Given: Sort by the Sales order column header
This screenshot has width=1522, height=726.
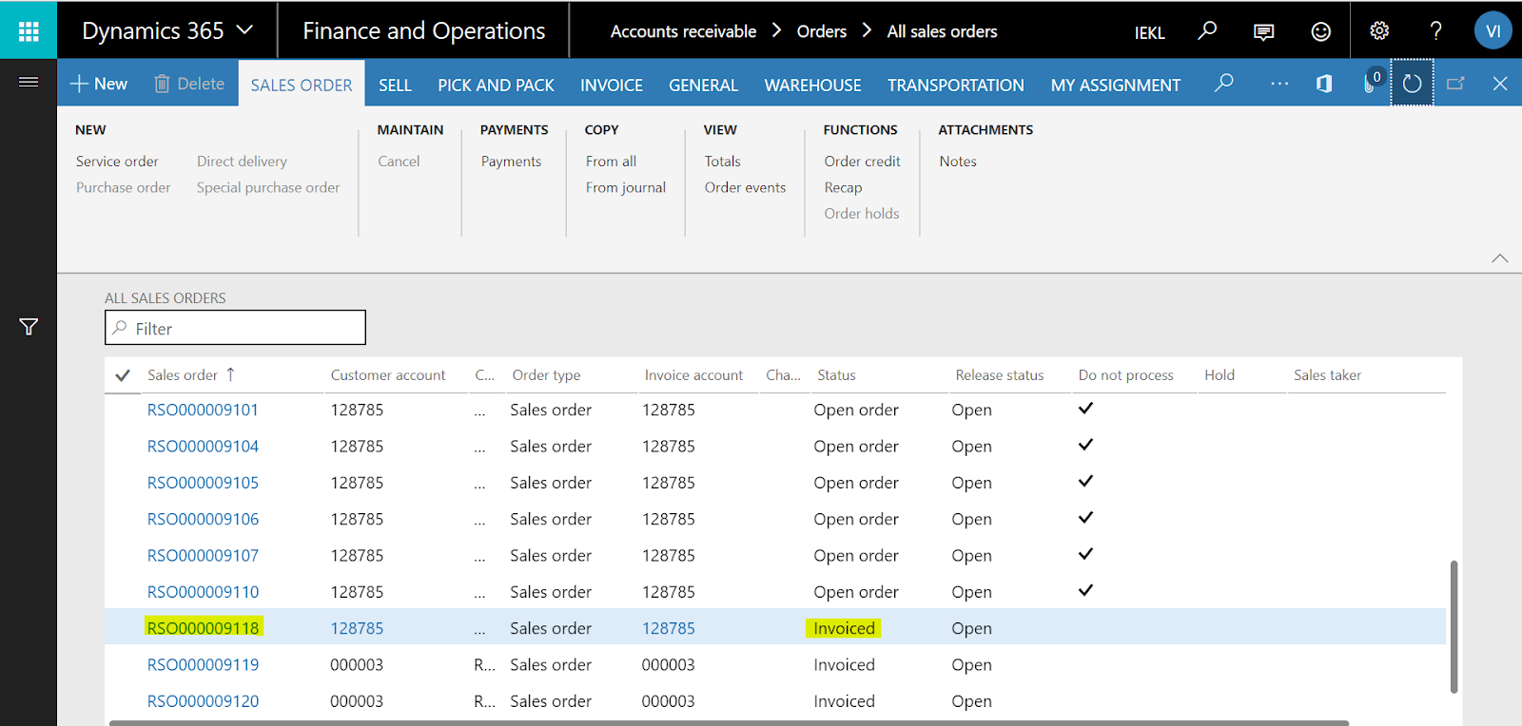Looking at the screenshot, I should 183,375.
